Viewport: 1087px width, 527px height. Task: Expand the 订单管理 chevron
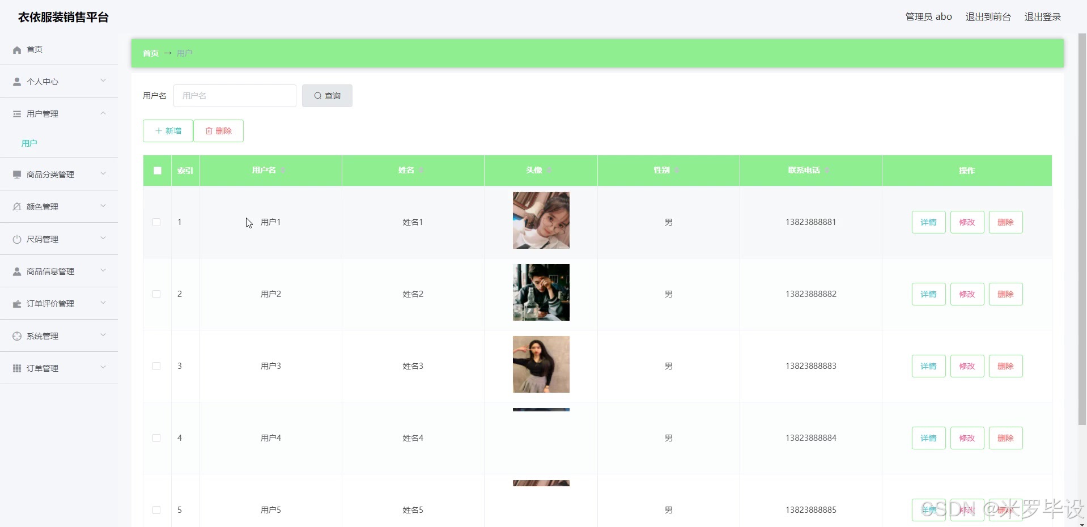103,368
